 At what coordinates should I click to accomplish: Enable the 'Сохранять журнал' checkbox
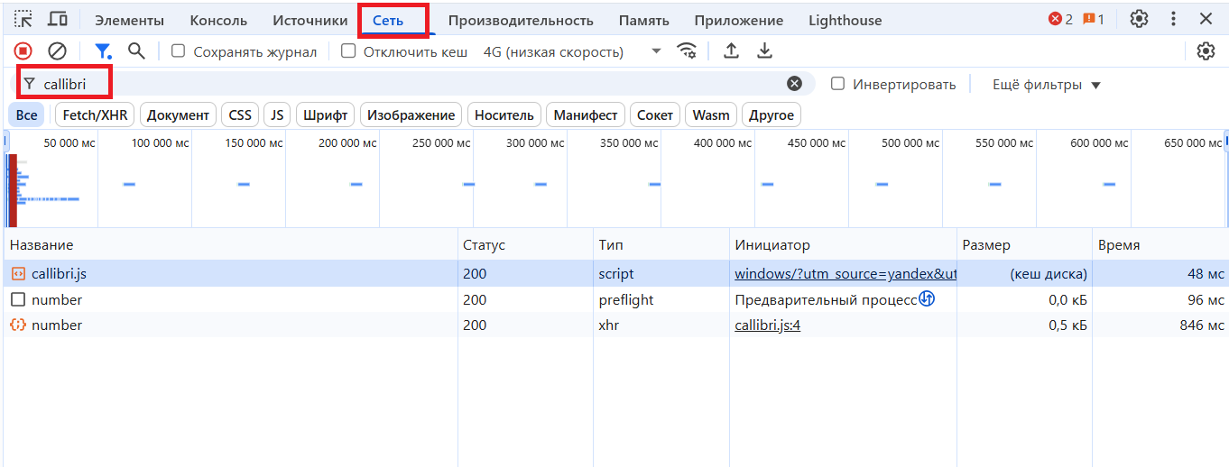[179, 51]
